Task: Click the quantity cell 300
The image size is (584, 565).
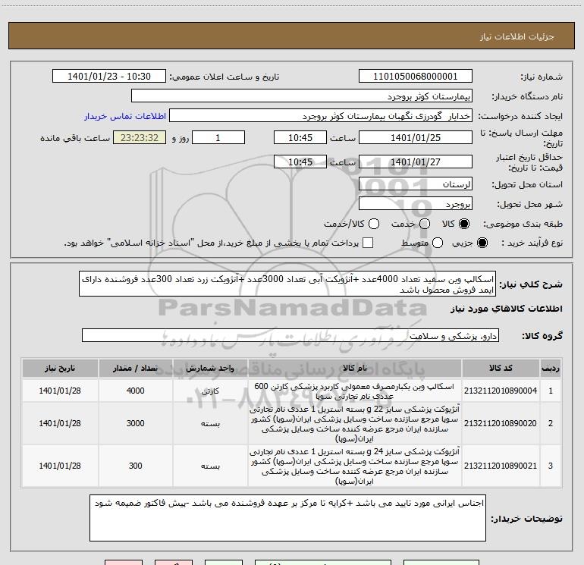Action: pos(135,466)
